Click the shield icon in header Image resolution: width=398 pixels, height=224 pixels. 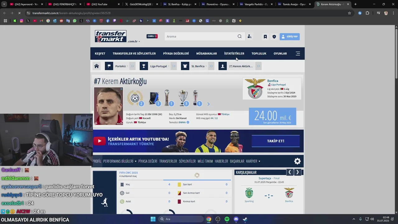coord(274,37)
